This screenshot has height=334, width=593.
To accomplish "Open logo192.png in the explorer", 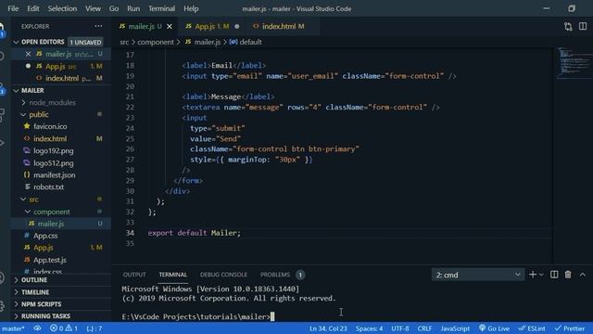I will click(x=54, y=150).
